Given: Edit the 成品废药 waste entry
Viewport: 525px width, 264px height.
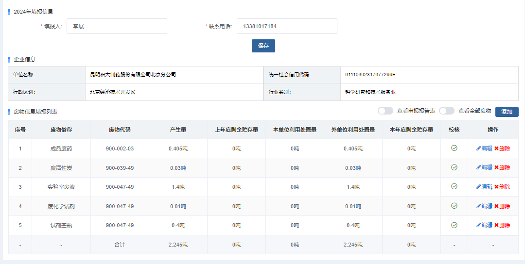Looking at the screenshot, I should (x=484, y=148).
